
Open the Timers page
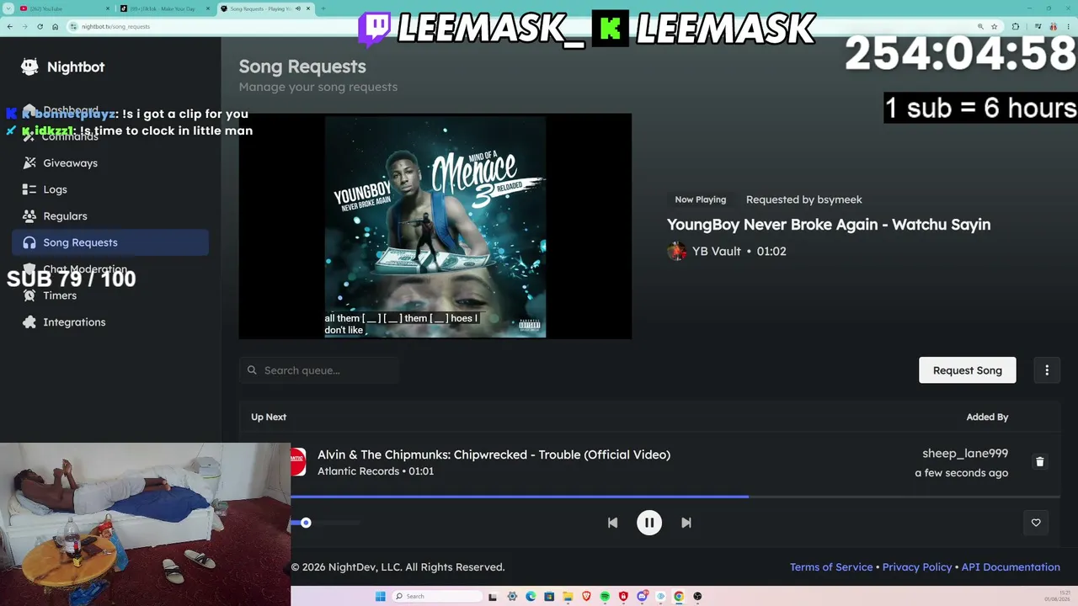tap(110, 295)
